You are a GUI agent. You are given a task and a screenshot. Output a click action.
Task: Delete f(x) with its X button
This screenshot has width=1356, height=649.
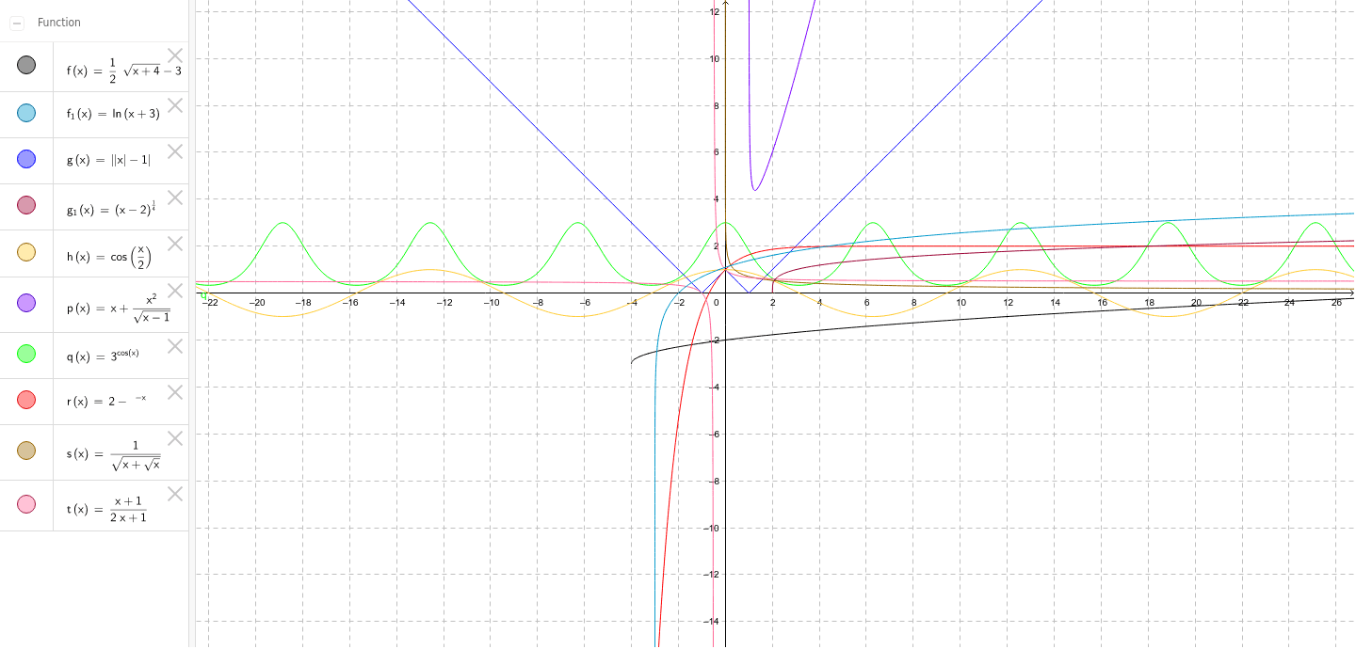(175, 55)
